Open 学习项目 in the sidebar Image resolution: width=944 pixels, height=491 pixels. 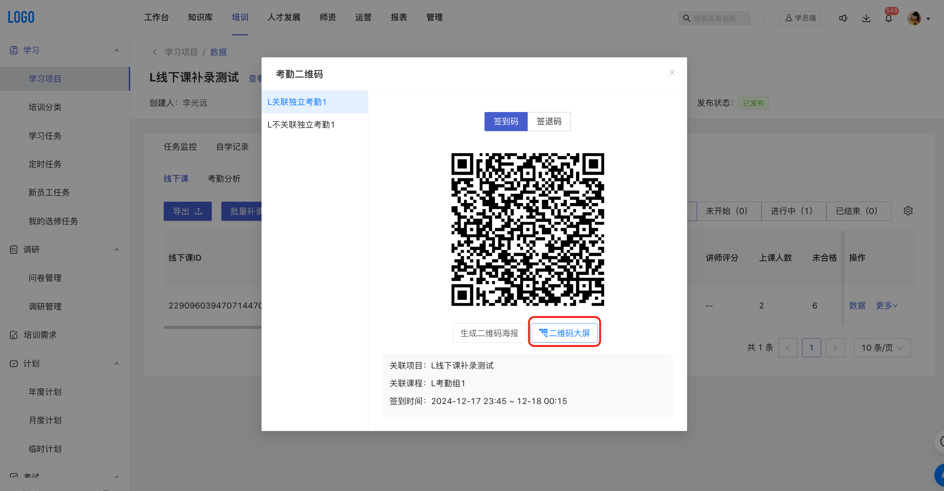[65, 79]
